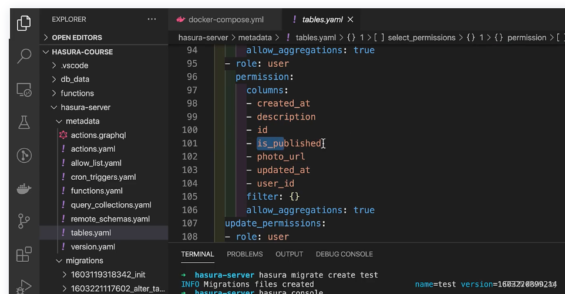Open cron_triggers.yaml file
Viewport: 565px width, 294px height.
click(x=103, y=177)
